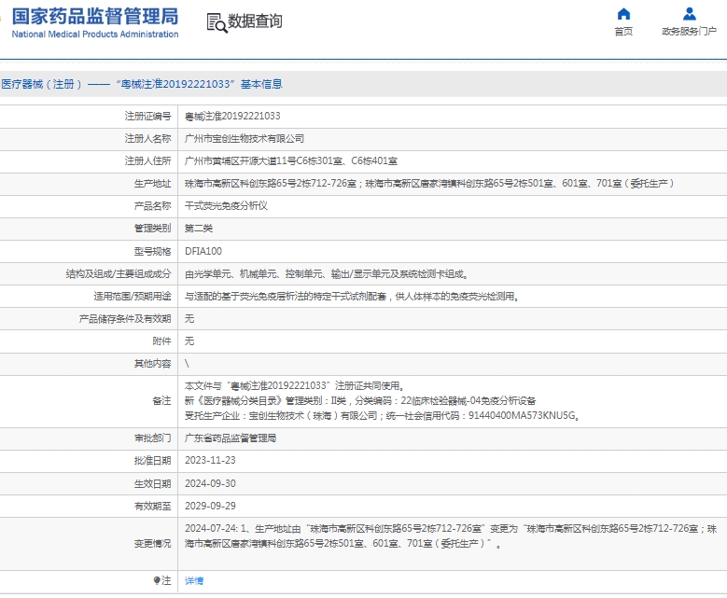
Task: Click the 有效期至 label
Action: [x=152, y=506]
